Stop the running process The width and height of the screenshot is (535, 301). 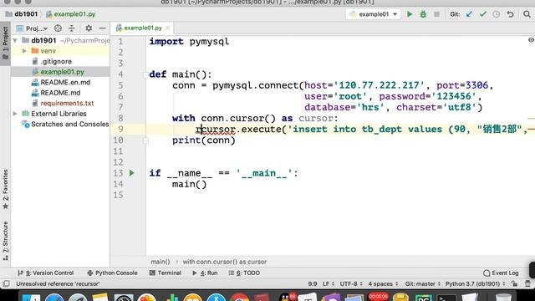tap(436, 14)
